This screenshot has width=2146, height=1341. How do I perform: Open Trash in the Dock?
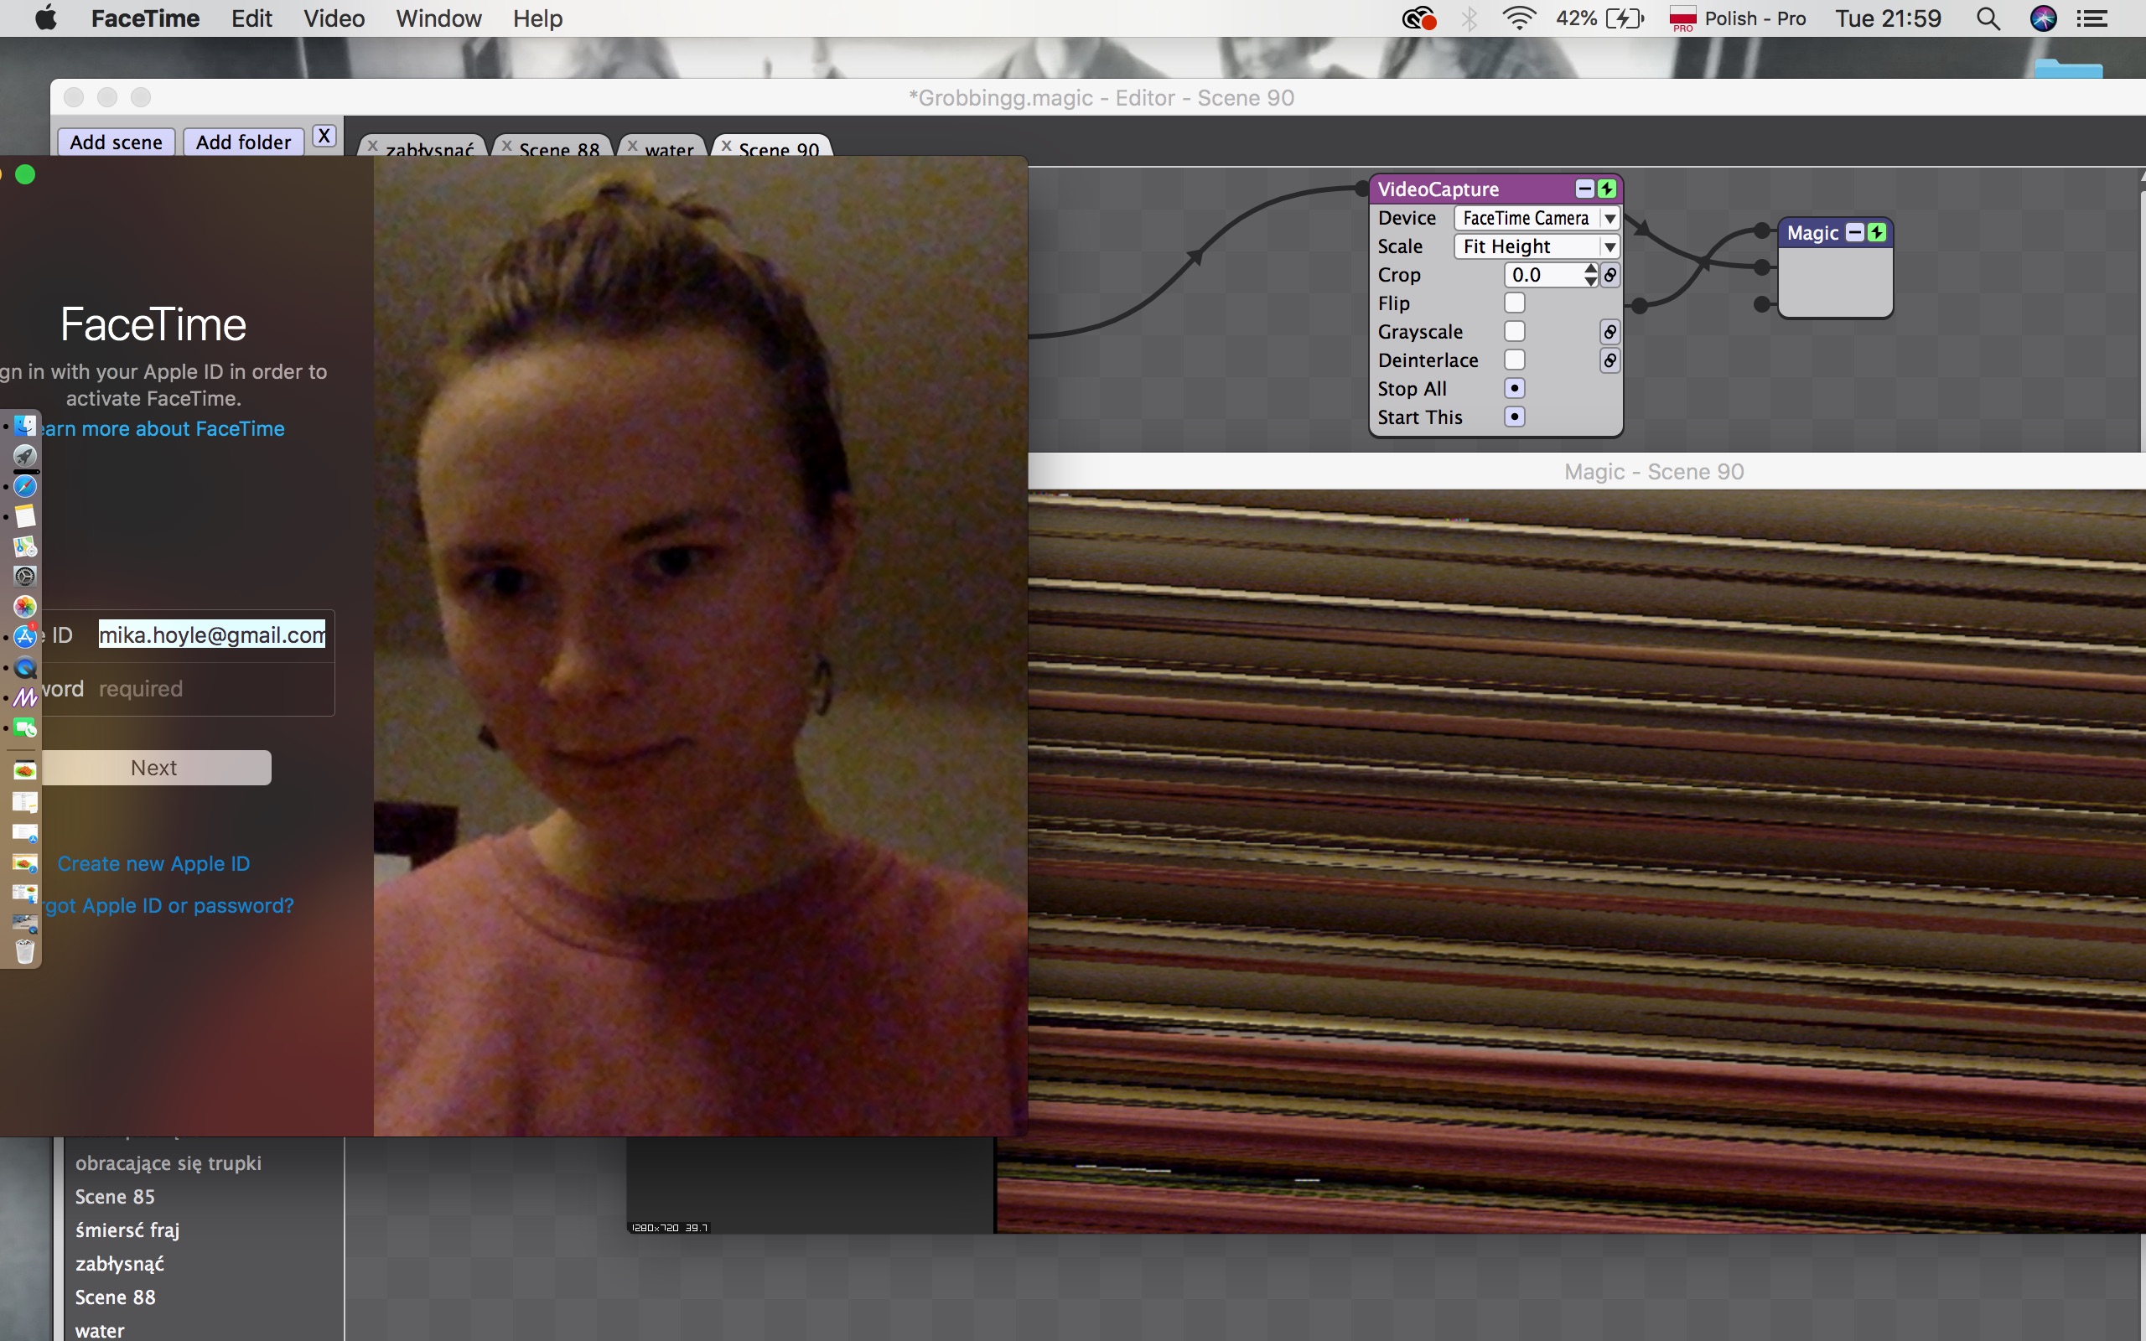click(x=25, y=951)
